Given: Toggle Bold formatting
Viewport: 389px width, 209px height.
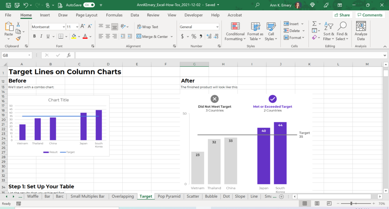Looking at the screenshot, I should (34, 36).
